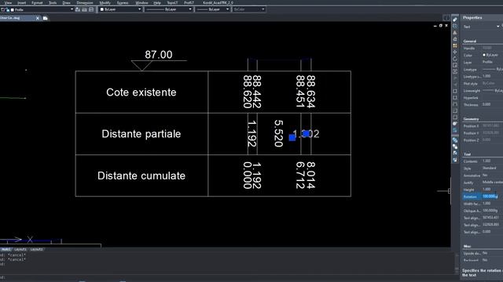Screen dimensions: 503x282
Task: Click the highlighted Rotation value field
Action: (492, 197)
